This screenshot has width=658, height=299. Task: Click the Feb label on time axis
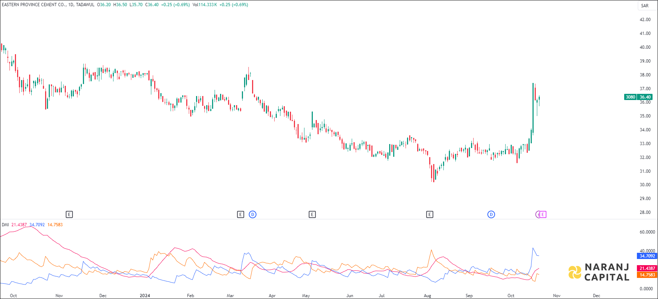(x=190, y=296)
